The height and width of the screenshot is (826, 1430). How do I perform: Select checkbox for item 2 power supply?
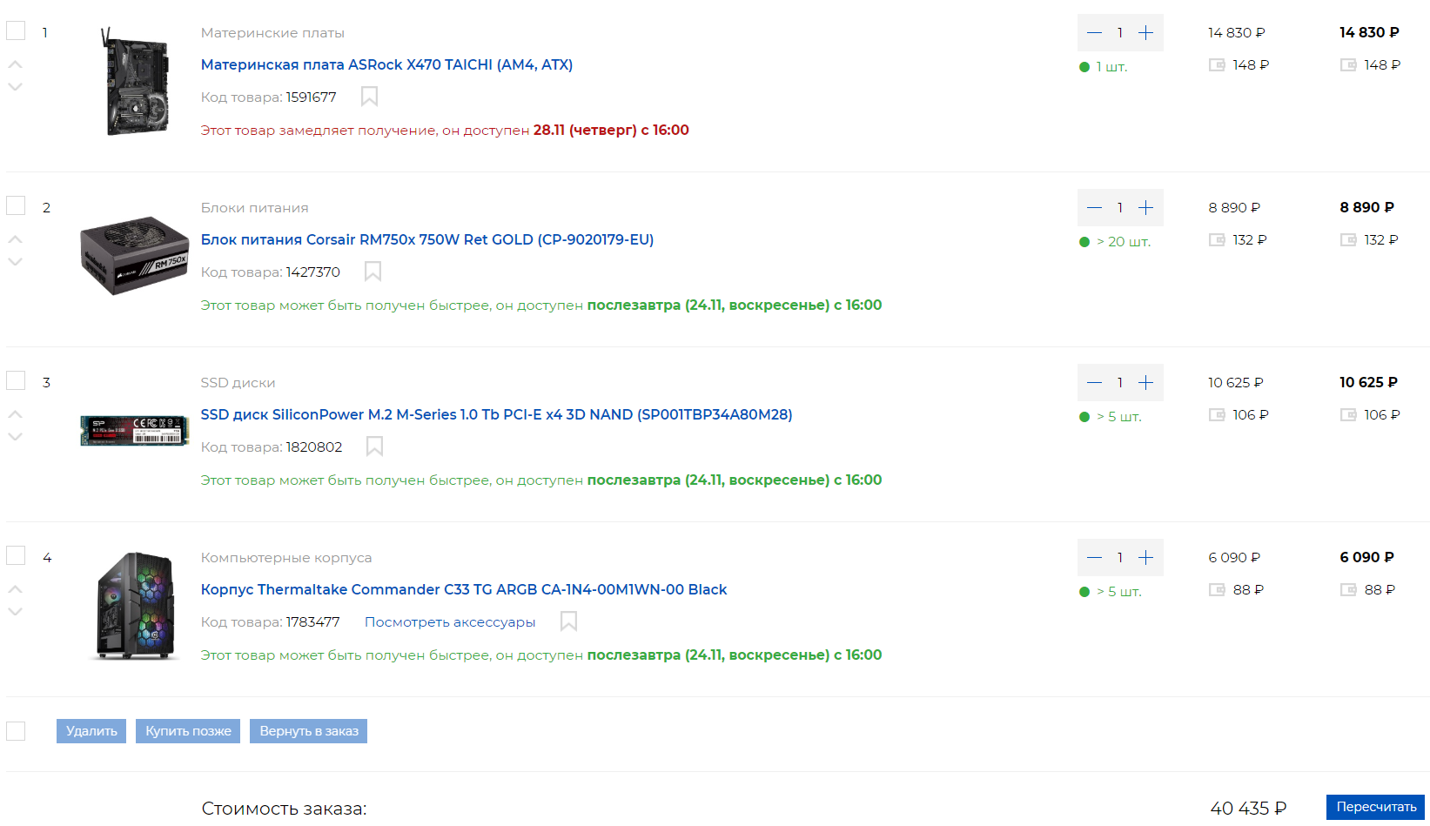pos(16,205)
